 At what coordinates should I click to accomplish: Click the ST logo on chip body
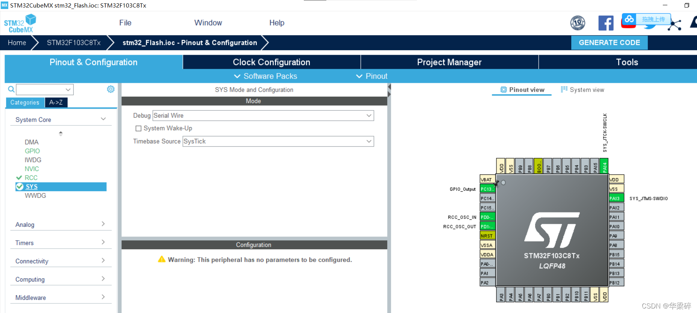click(x=552, y=230)
